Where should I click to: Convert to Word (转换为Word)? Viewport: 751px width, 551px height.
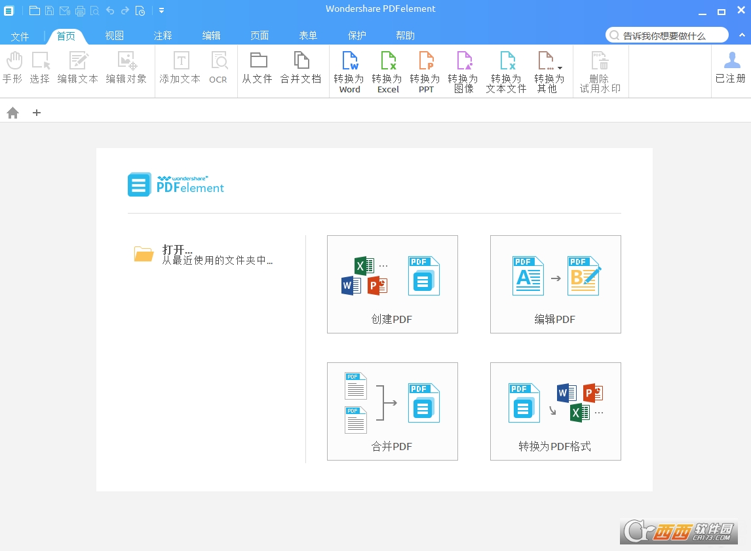(x=349, y=72)
